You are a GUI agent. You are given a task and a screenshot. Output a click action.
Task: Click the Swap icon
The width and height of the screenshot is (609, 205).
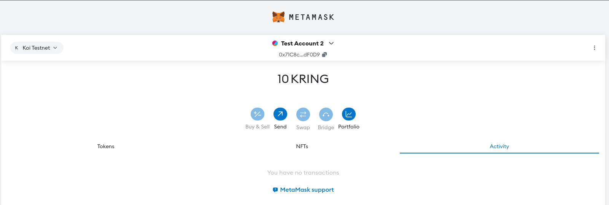303,114
